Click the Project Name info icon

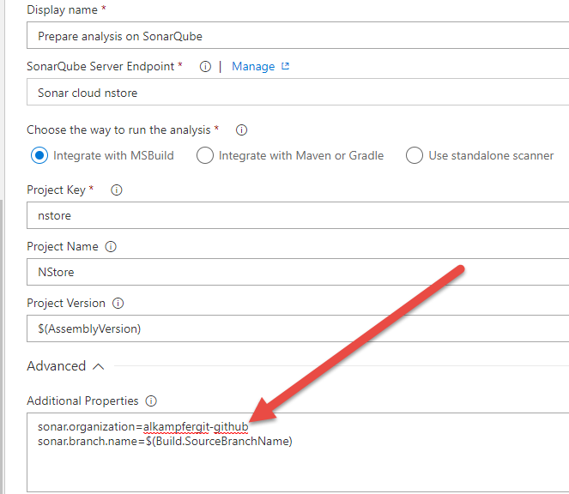[x=111, y=247]
